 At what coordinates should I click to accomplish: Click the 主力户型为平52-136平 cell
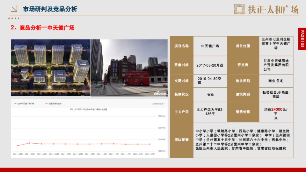tap(210, 112)
